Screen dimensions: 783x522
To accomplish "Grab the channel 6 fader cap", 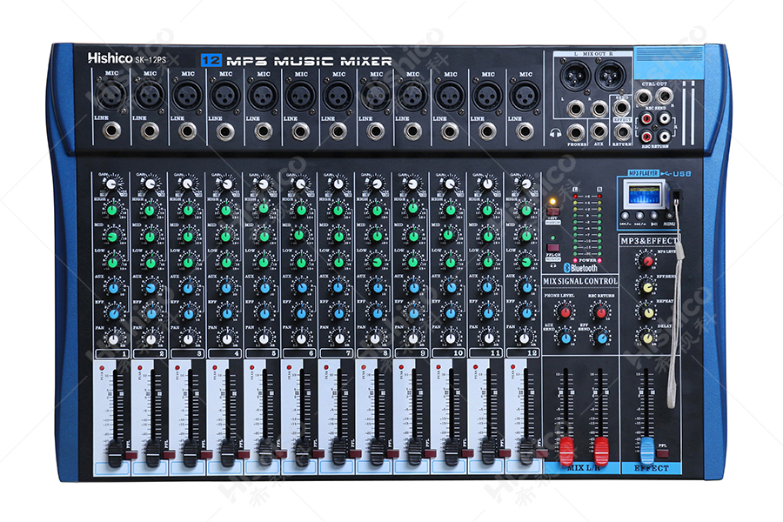I will pos(302,452).
